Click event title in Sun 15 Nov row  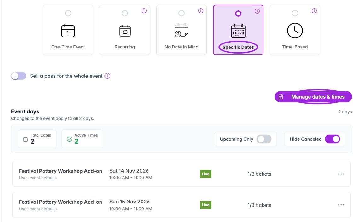point(61,202)
